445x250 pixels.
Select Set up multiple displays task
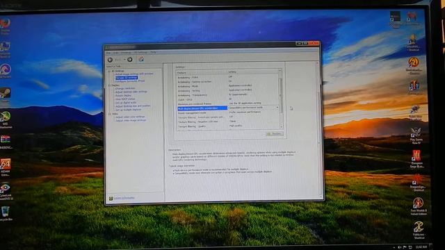coord(128,110)
